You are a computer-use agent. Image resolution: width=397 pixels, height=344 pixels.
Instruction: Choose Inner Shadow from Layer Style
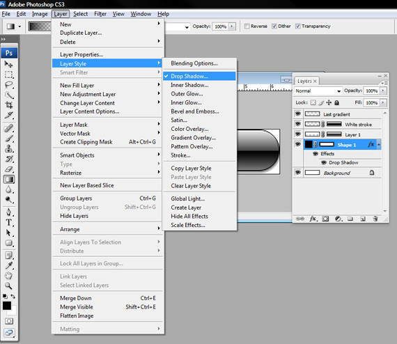189,85
